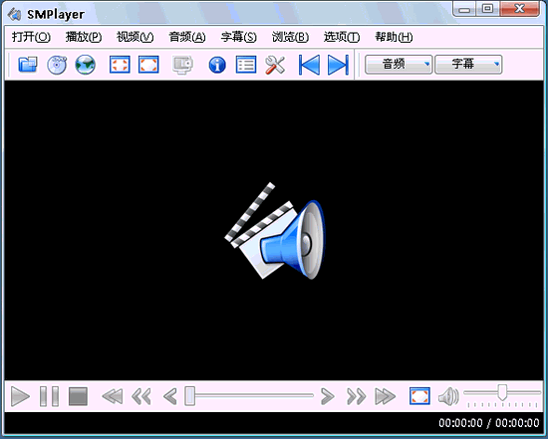The image size is (548, 439).
Task: Open preferences with wrench and screwdriver icon
Action: 275,65
